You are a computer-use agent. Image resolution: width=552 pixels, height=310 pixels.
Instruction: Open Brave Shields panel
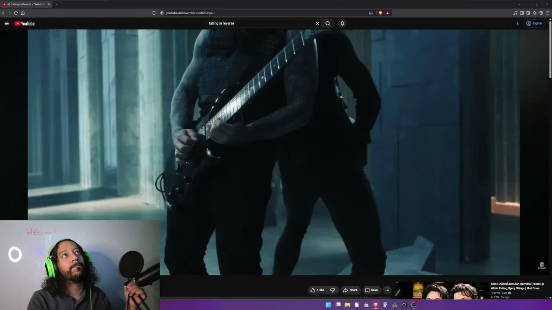tap(380, 13)
